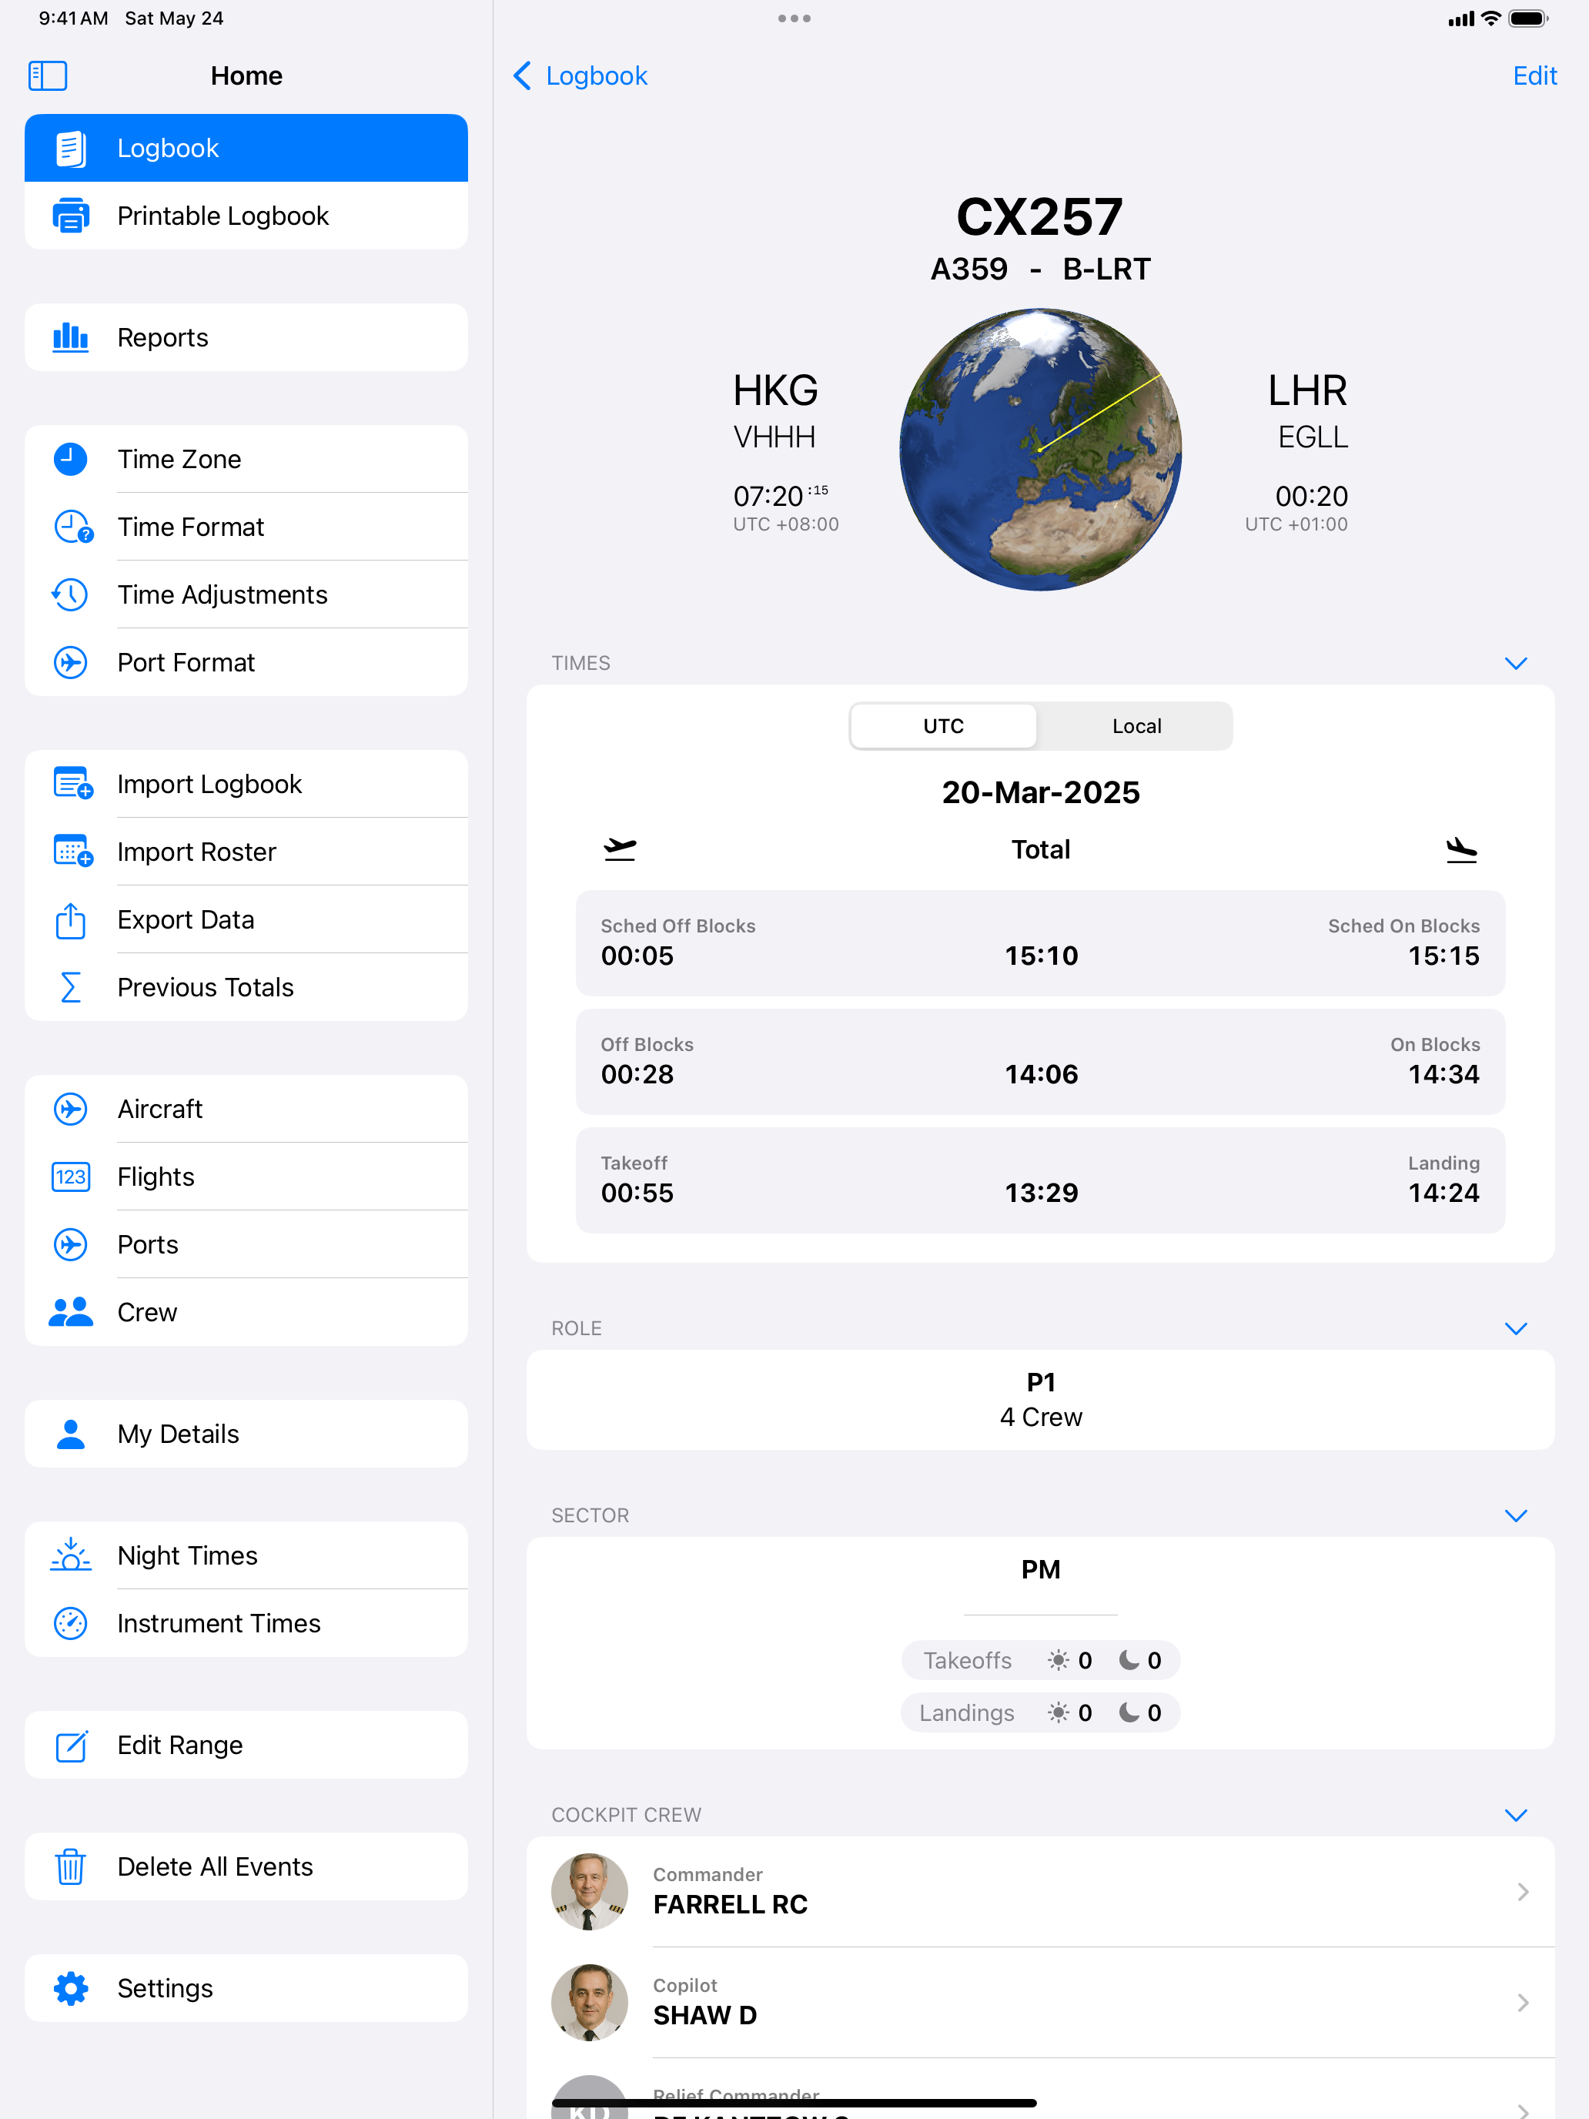Viewport: 1589px width, 2119px height.
Task: Tap the three-dot multitasking control
Action: [x=794, y=18]
